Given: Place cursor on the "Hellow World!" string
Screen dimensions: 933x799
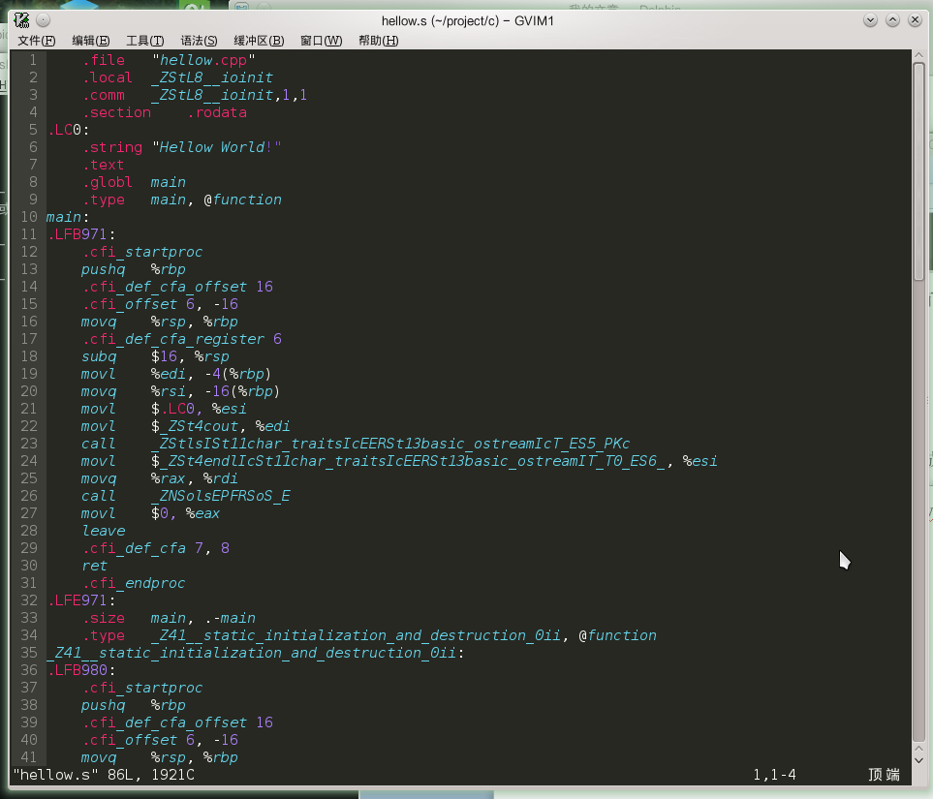Looking at the screenshot, I should tap(217, 147).
